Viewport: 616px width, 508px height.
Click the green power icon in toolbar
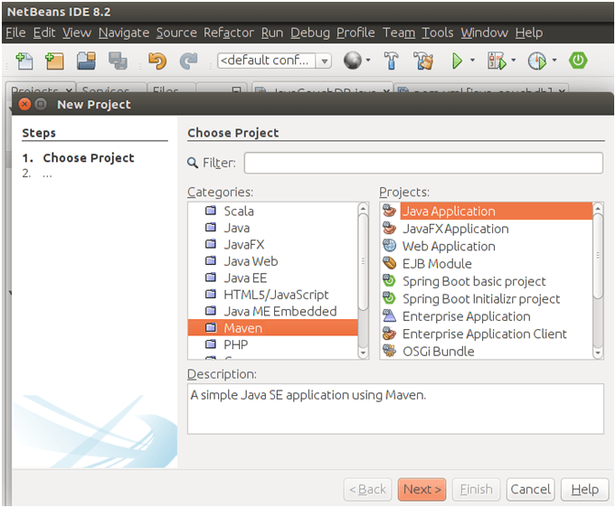coord(578,61)
